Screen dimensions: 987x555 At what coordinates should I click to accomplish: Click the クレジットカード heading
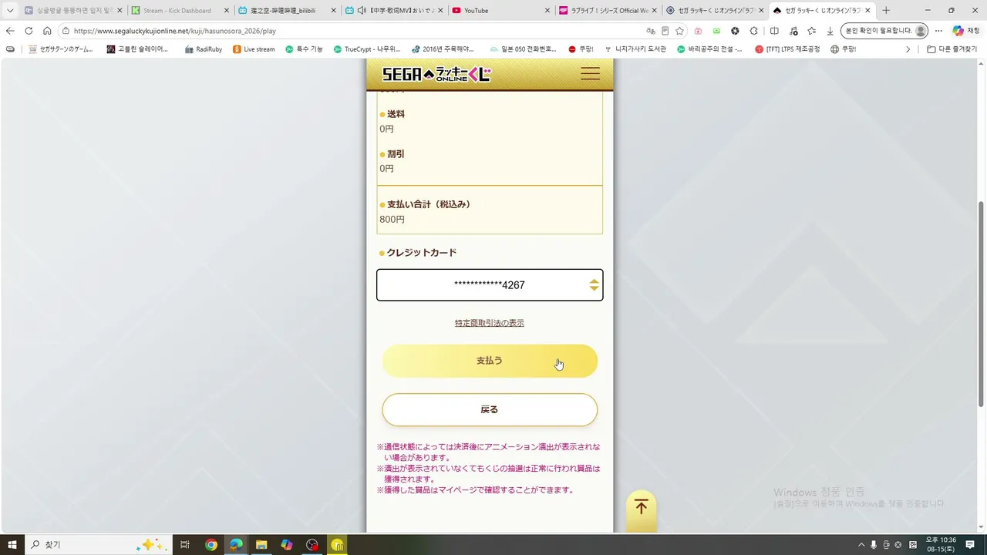(422, 253)
